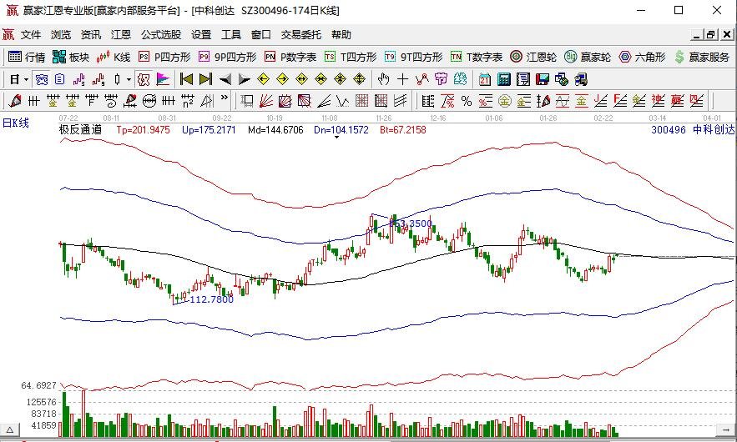This screenshot has height=442, width=737.
Task: Click the bottom-right scroll arrow button
Action: pos(725,429)
